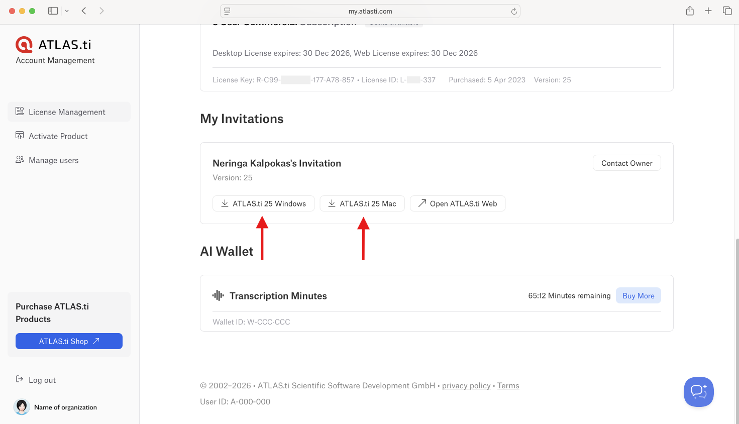The image size is (739, 424).
Task: Click the Safari share icon
Action: pos(690,11)
